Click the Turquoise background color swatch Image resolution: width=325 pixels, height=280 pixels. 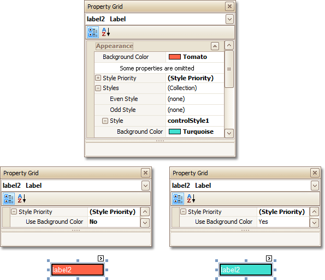point(175,132)
